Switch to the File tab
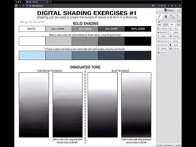Image resolution: width=196 pixels, height=147 pixels. click(178, 24)
